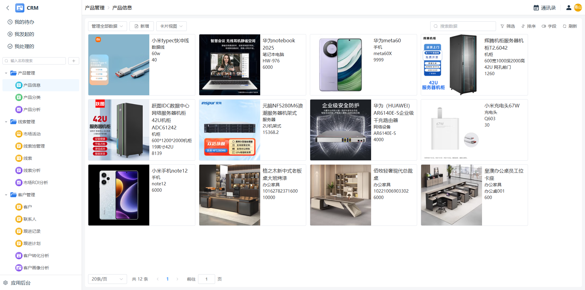
Task: Click the 客户画像分析 icon
Action: [19, 268]
